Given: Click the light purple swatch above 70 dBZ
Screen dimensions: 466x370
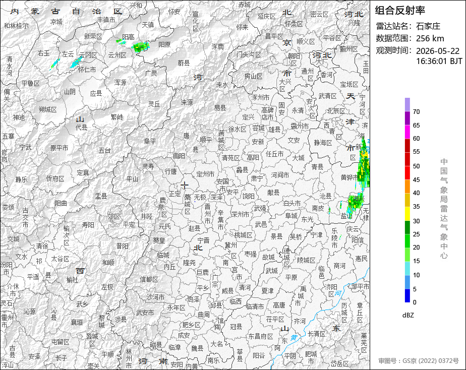Looking at the screenshot, I should [407, 104].
